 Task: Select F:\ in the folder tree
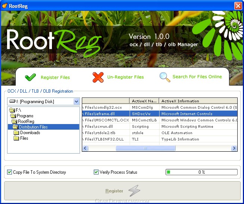tap(18, 110)
